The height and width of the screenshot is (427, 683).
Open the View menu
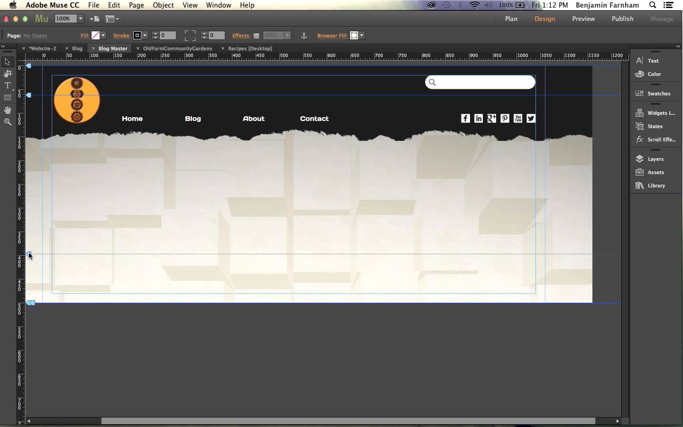click(190, 5)
